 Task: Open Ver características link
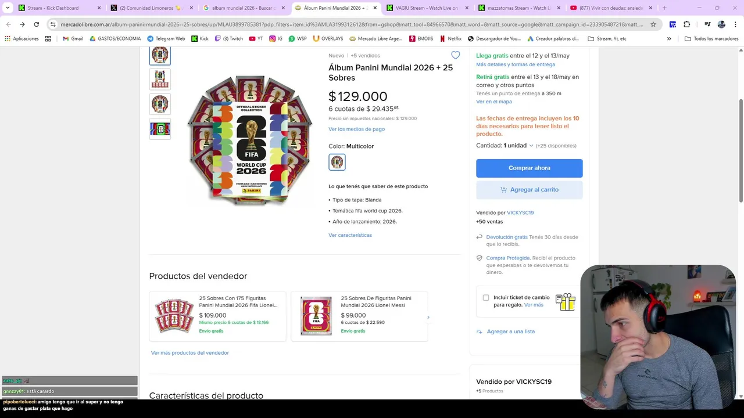(x=350, y=235)
